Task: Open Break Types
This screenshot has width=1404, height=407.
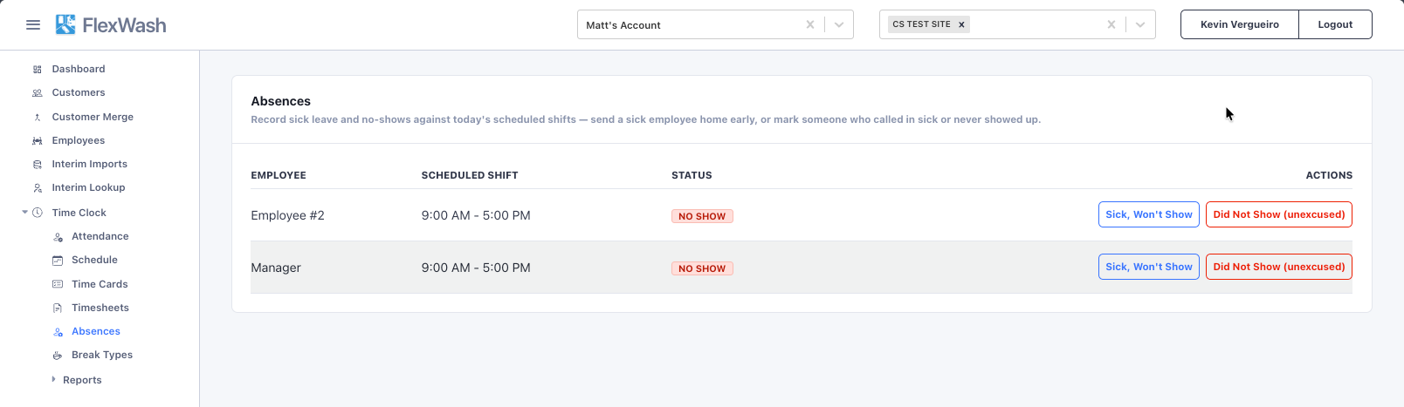Action: 102,355
